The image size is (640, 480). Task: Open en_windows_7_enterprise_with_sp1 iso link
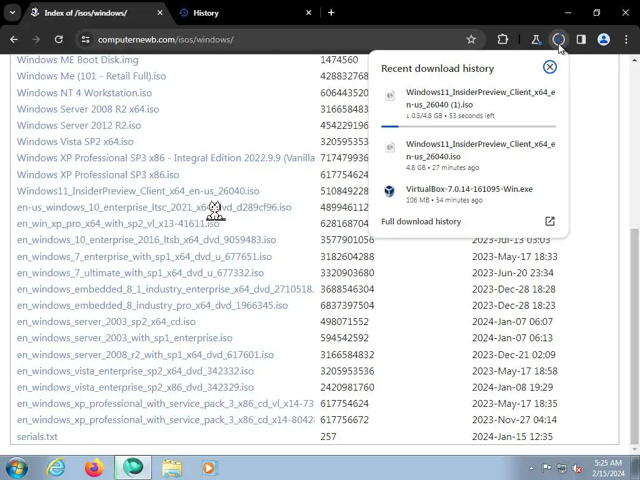tap(144, 257)
